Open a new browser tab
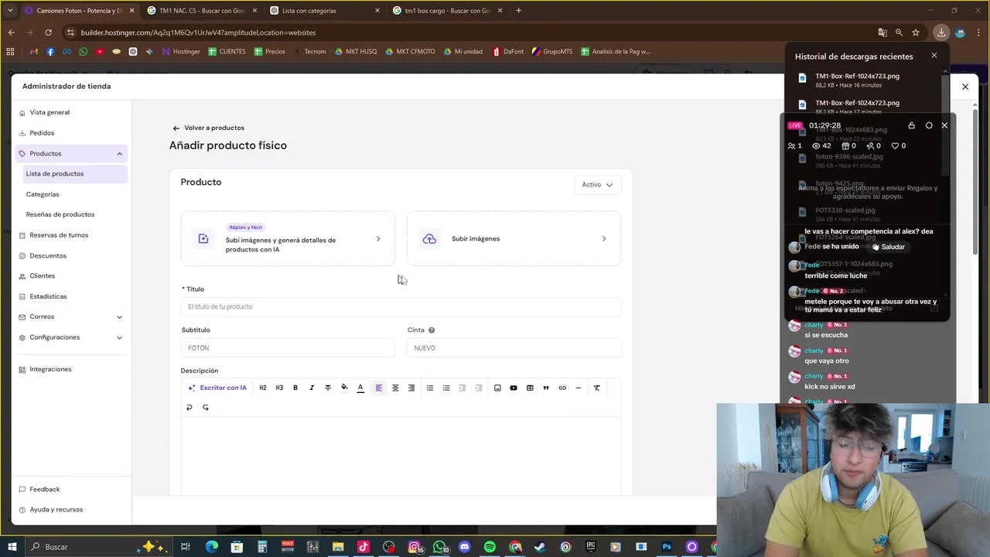The width and height of the screenshot is (990, 557). pyautogui.click(x=518, y=11)
